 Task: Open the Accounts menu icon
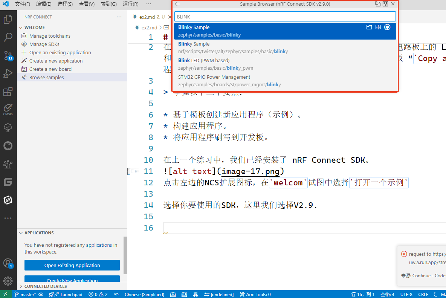point(8,263)
